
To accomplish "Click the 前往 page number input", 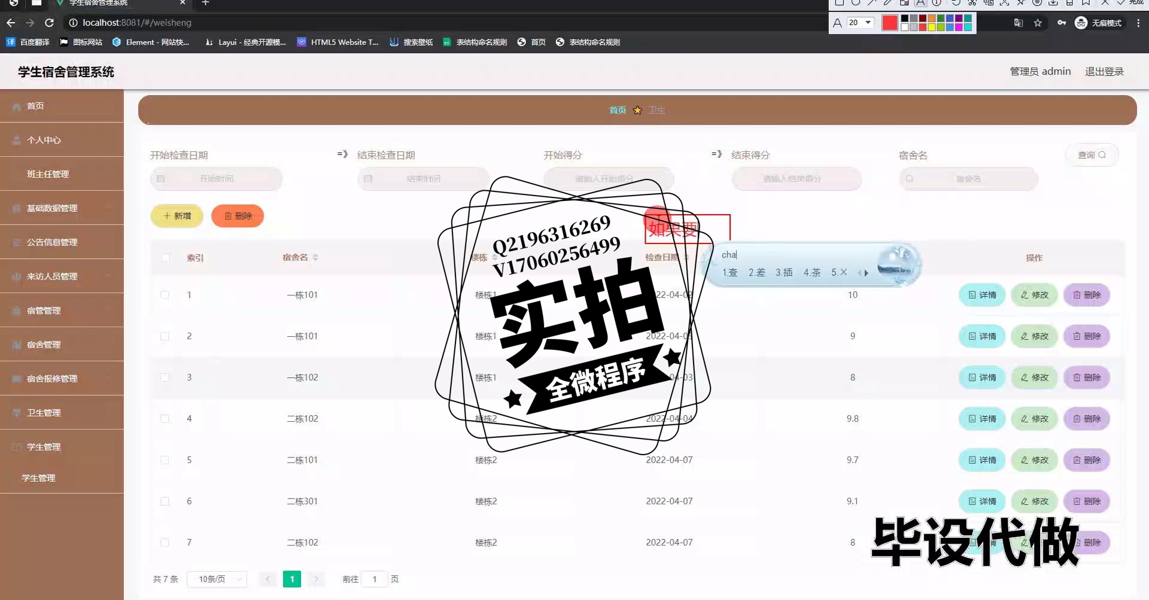I will pos(375,579).
